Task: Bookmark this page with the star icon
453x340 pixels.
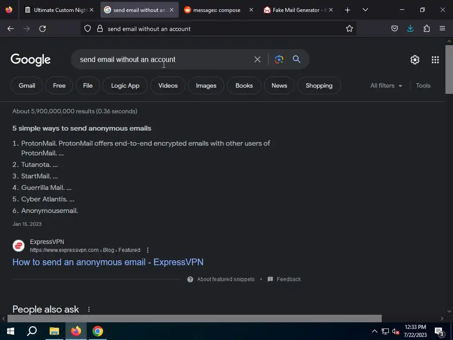Action: (x=349, y=29)
